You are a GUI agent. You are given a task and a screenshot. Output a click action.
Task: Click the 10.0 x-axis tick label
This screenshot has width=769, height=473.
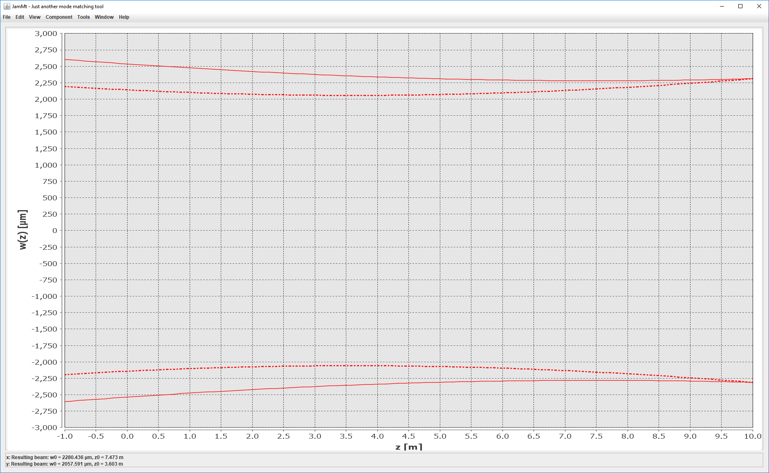click(x=753, y=436)
